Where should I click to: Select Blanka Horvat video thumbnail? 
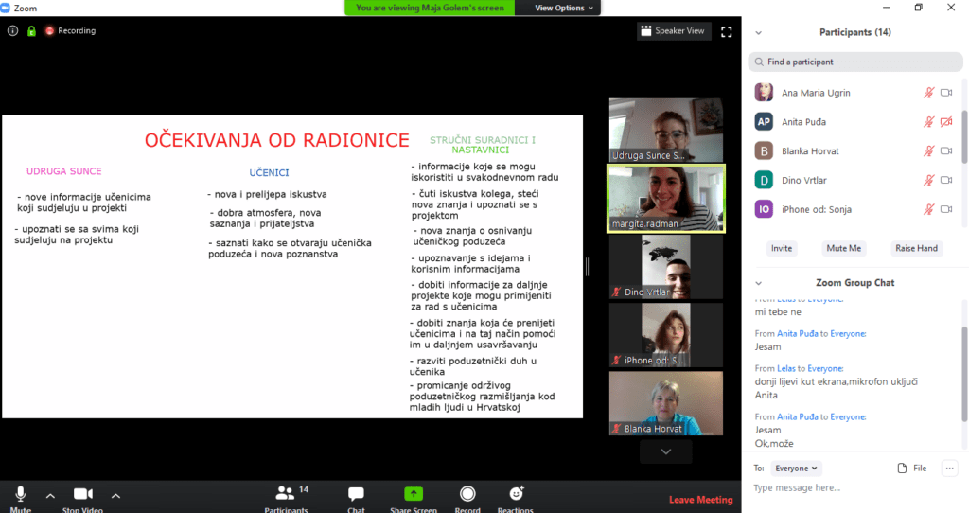point(665,403)
